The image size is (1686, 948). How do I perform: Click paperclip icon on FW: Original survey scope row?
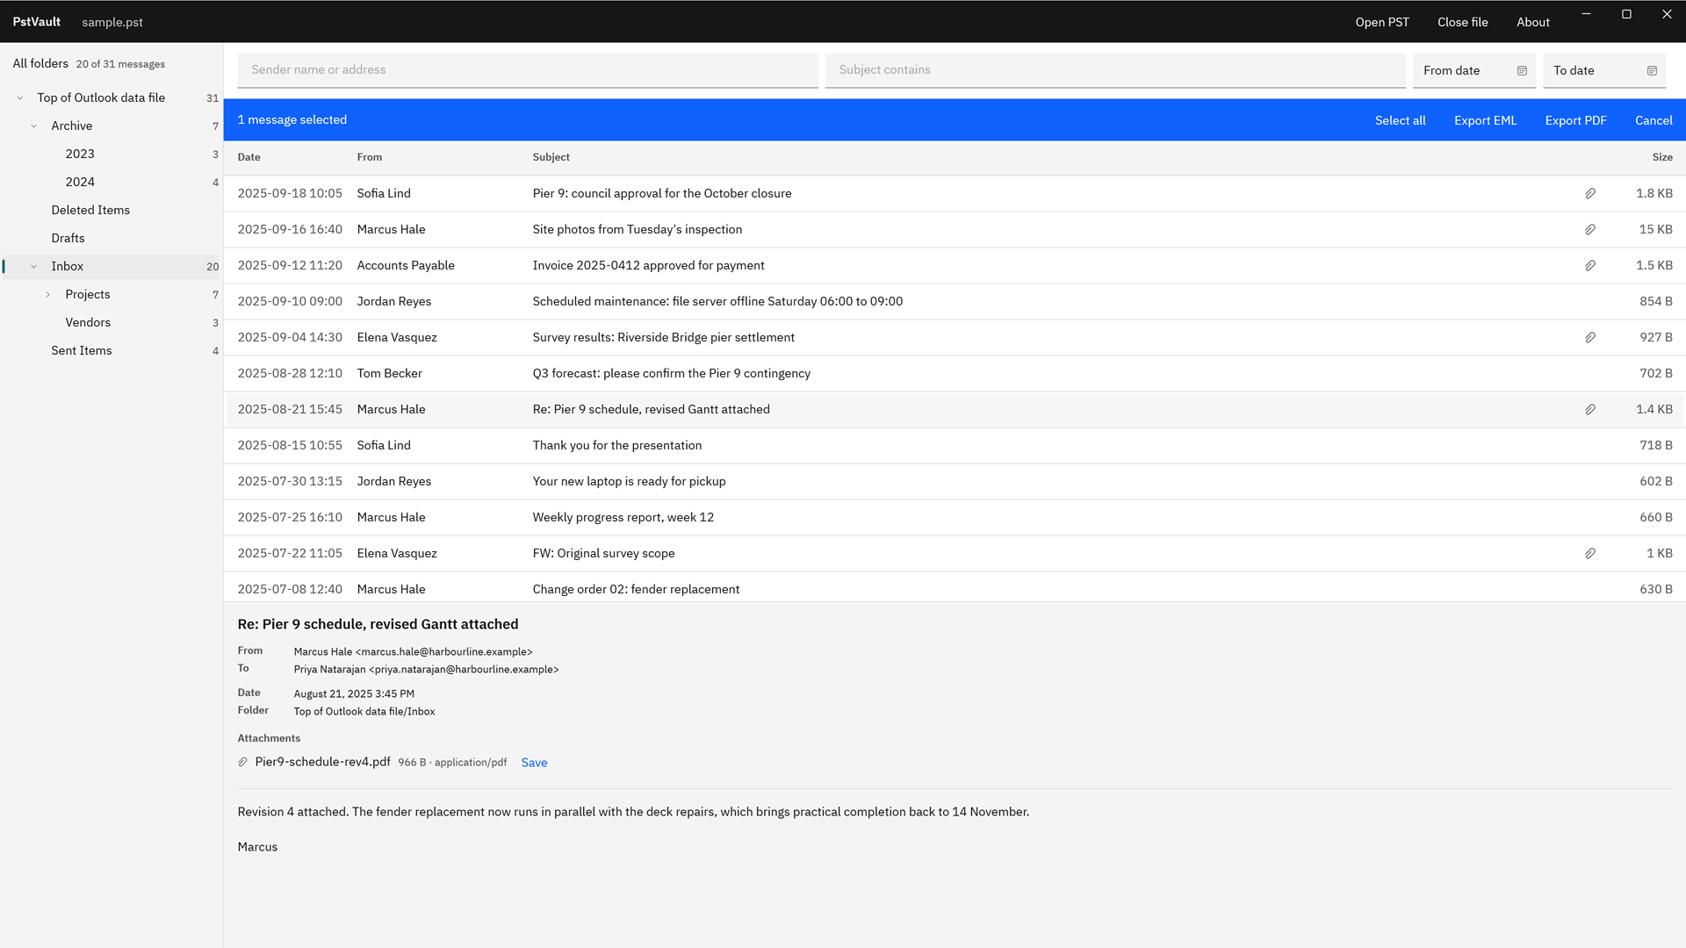1590,553
